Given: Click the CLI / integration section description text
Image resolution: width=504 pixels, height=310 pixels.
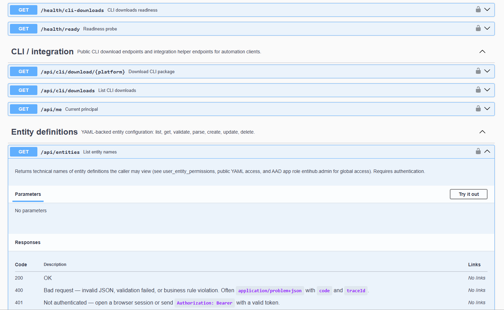Looking at the screenshot, I should point(169,52).
